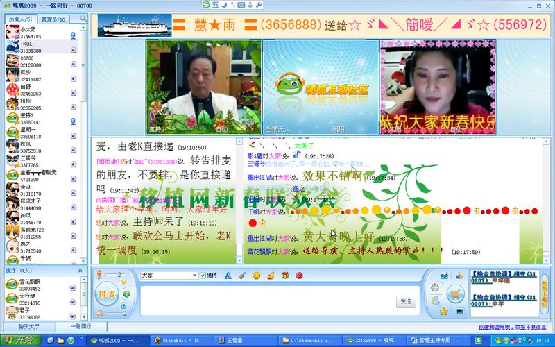Click scroll-down arrow of user list
Image resolution: width=555 pixels, height=347 pixels.
[x=83, y=261]
